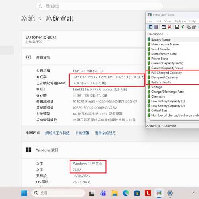Open the 進階系統設定 link
This screenshot has width=199, height=199.
click(x=105, y=133)
